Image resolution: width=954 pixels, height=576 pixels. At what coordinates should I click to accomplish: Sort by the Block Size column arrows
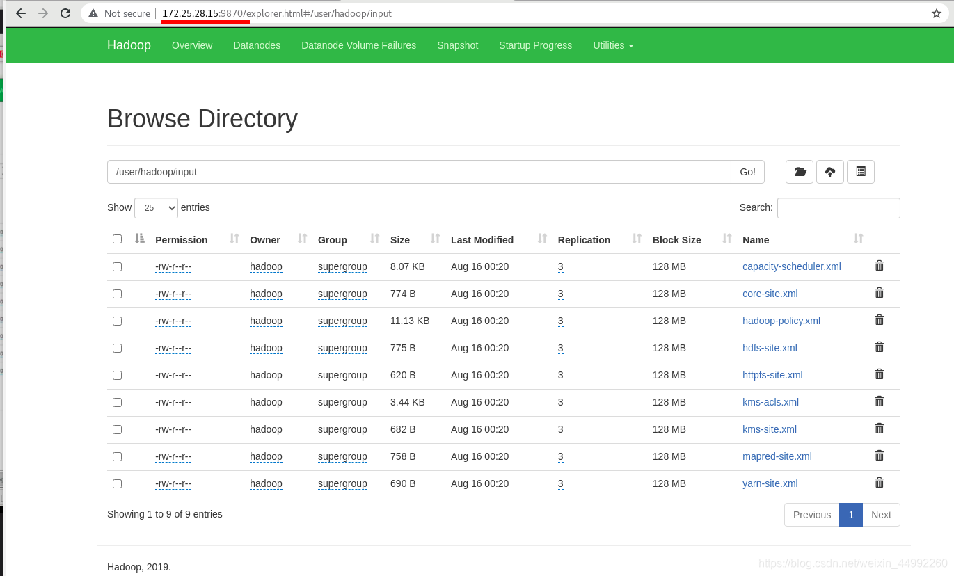727,239
